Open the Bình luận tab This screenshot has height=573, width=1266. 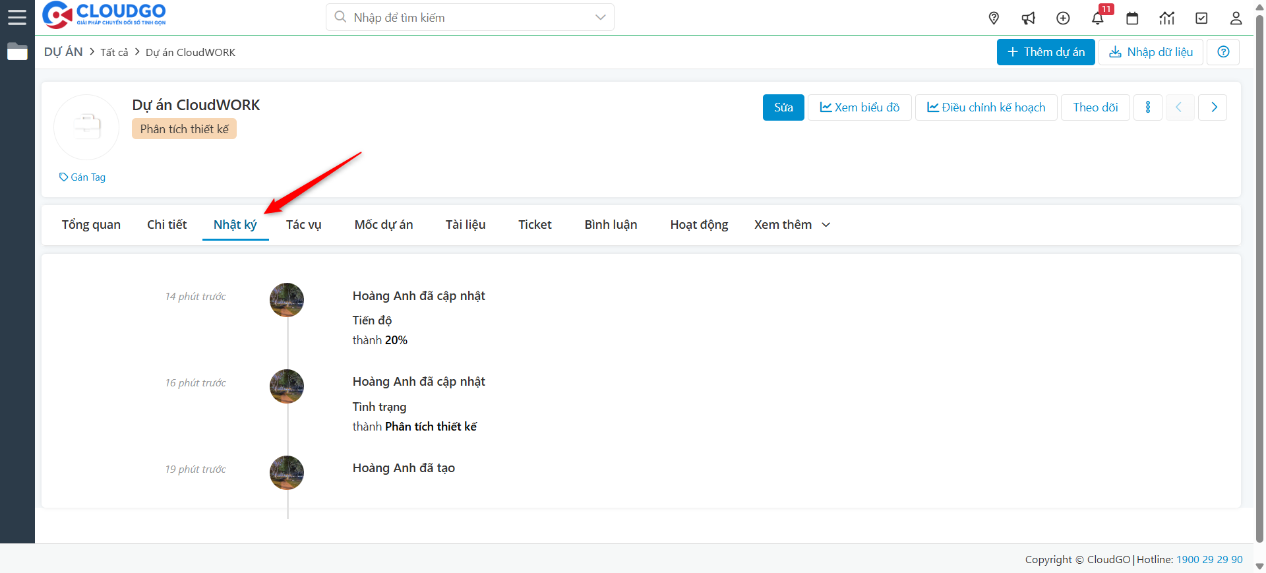click(x=611, y=225)
